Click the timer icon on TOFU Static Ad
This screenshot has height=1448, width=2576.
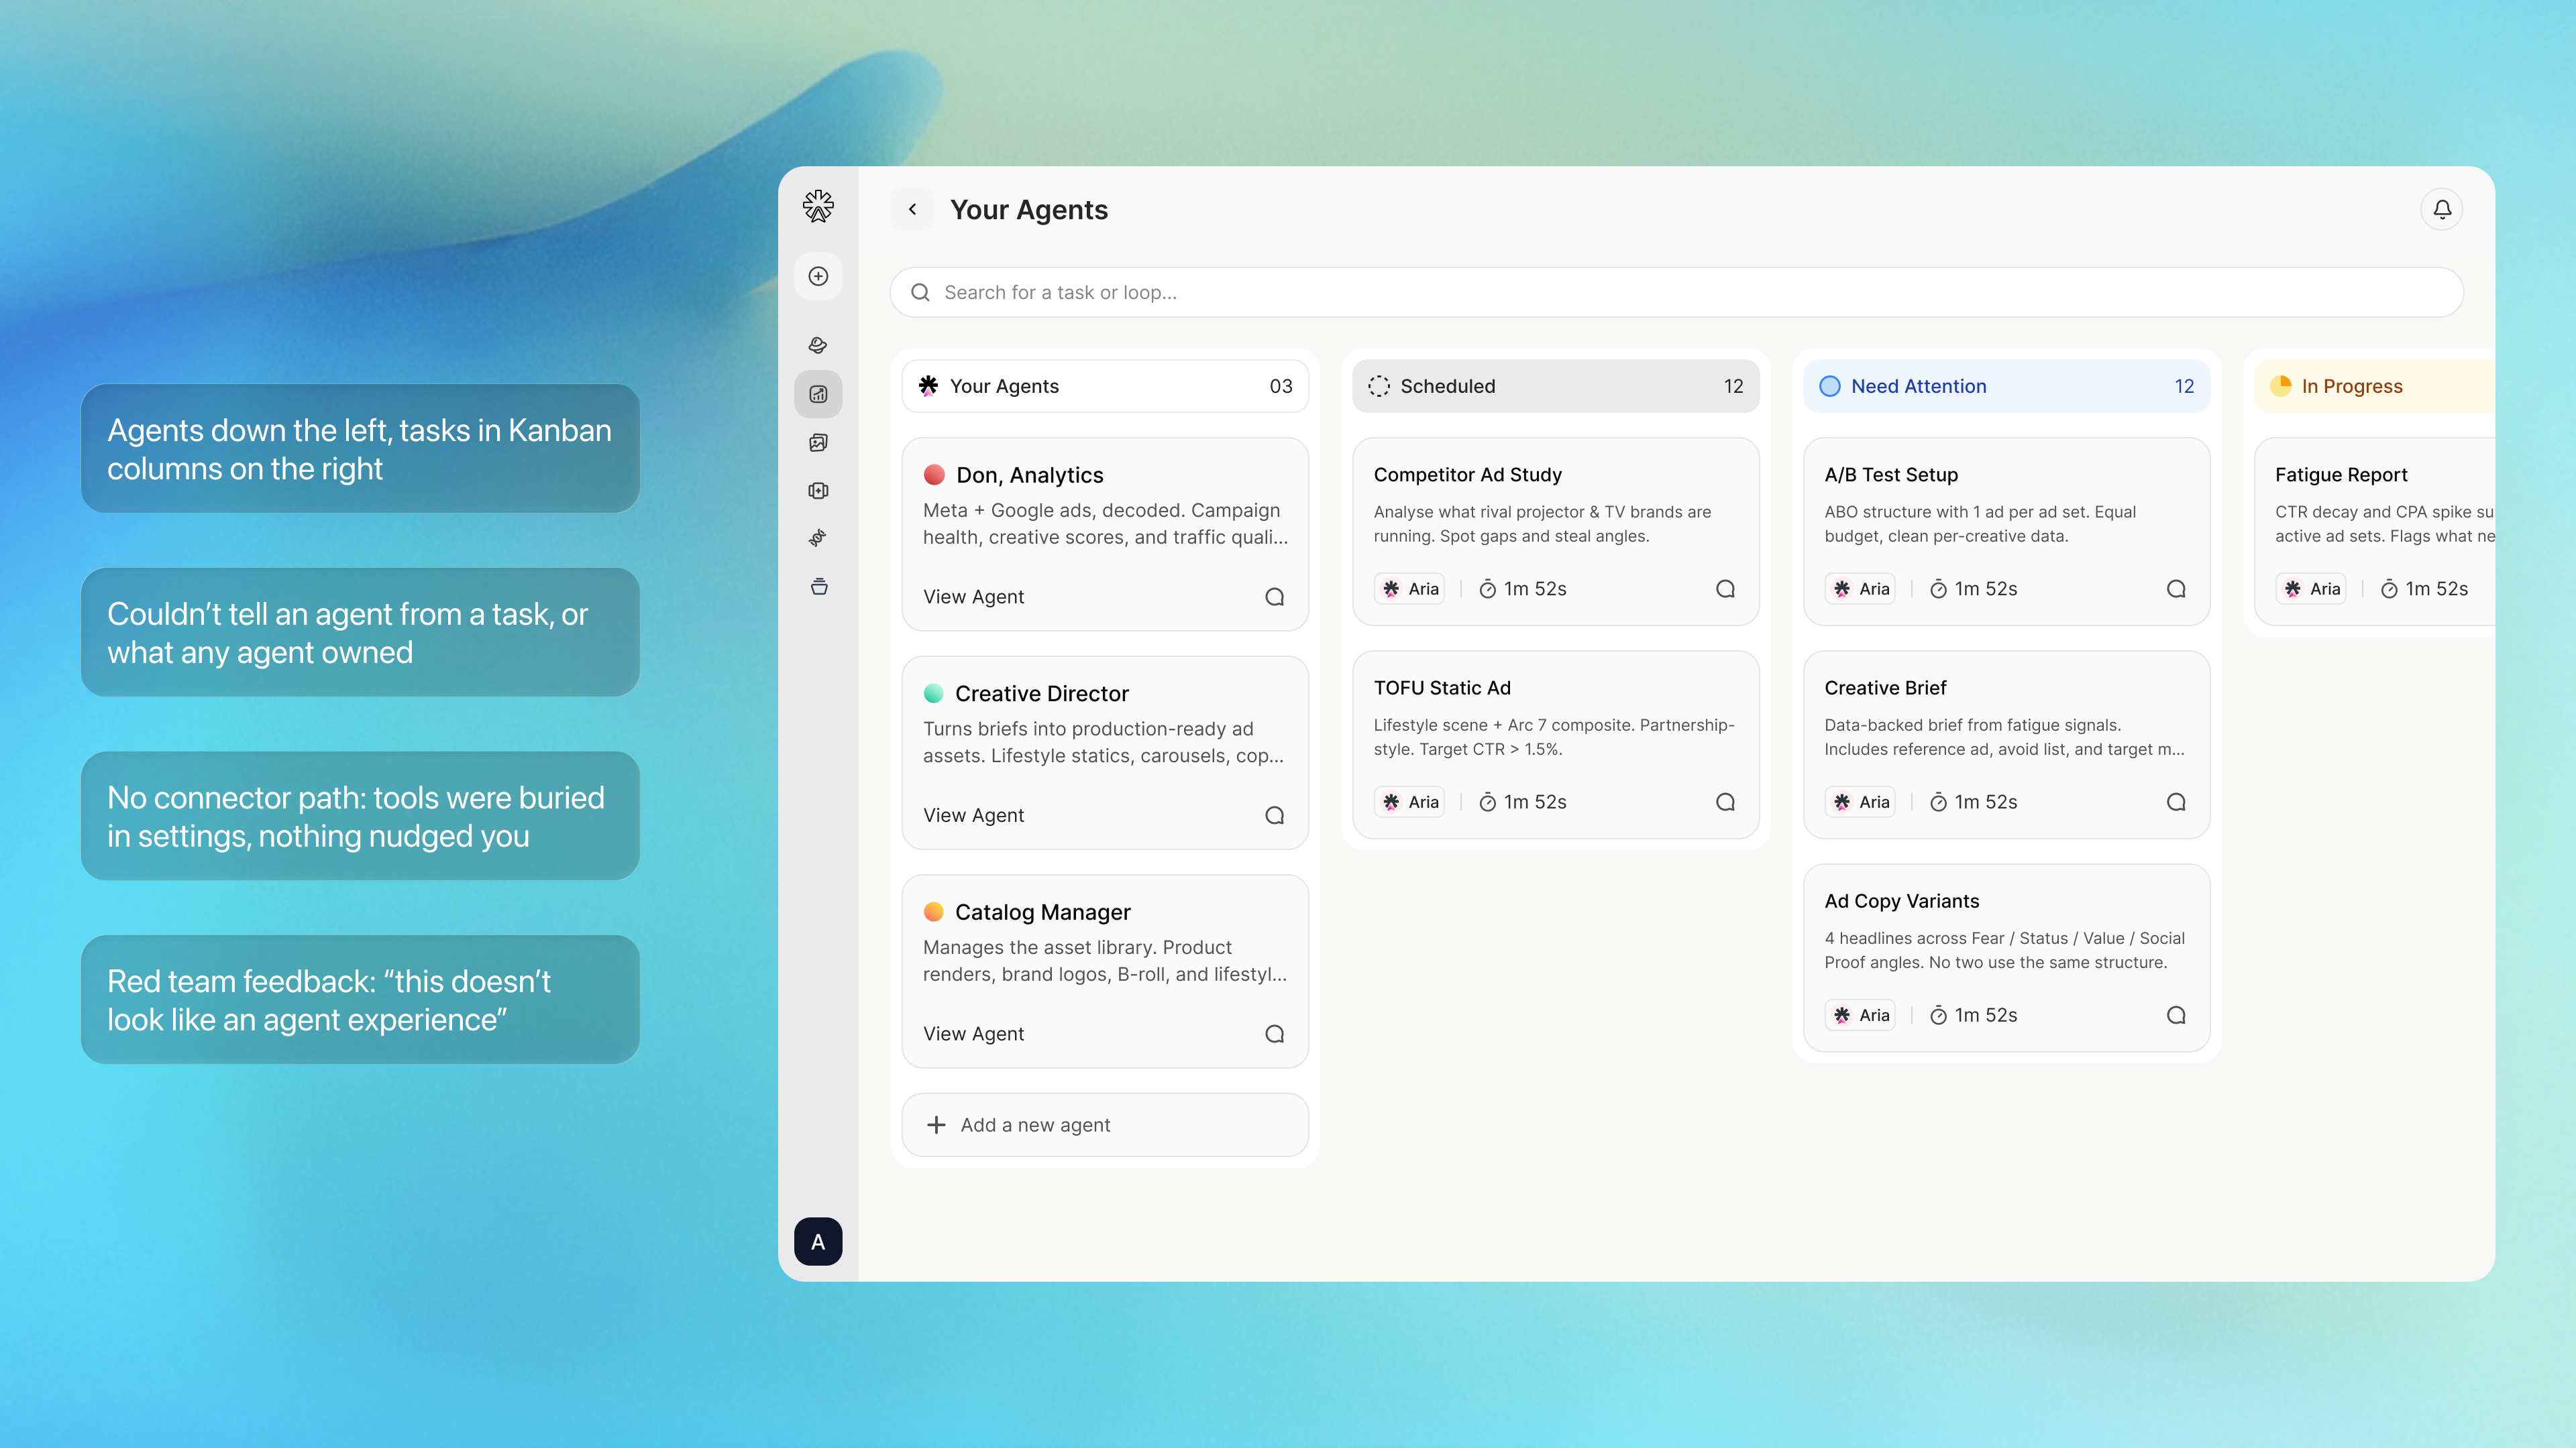coord(1487,802)
